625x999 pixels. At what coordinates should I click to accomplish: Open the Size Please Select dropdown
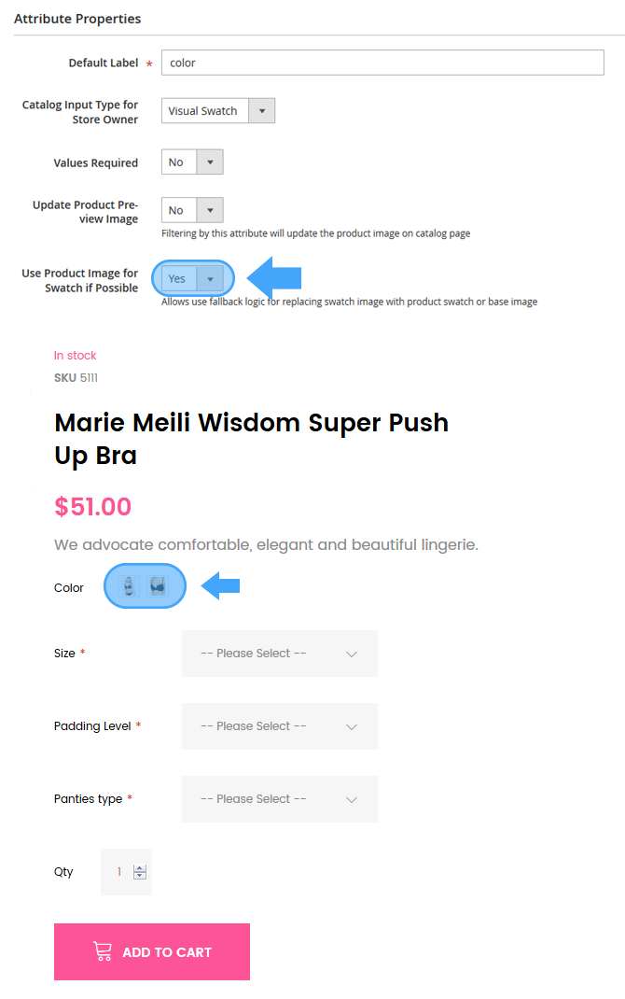280,654
